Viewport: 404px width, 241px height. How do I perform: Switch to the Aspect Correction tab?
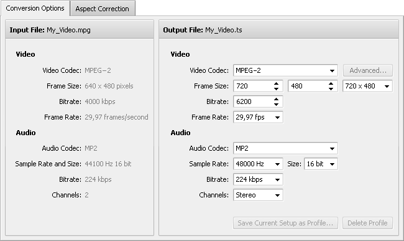pos(103,9)
